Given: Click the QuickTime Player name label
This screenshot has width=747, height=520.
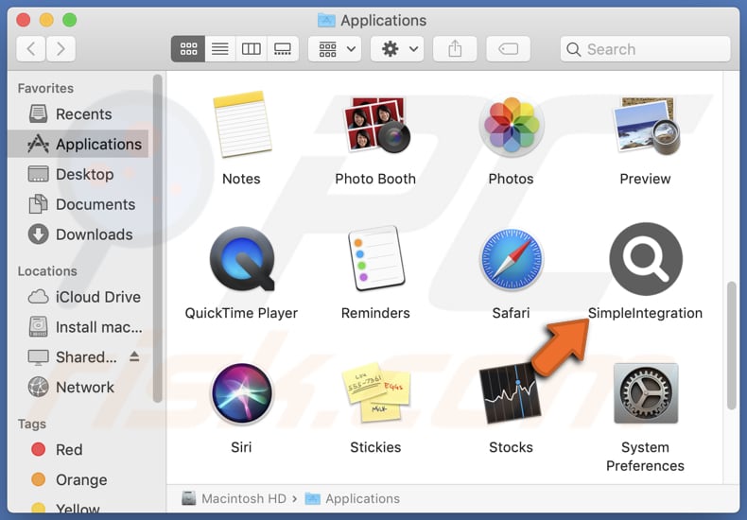Looking at the screenshot, I should tap(241, 313).
